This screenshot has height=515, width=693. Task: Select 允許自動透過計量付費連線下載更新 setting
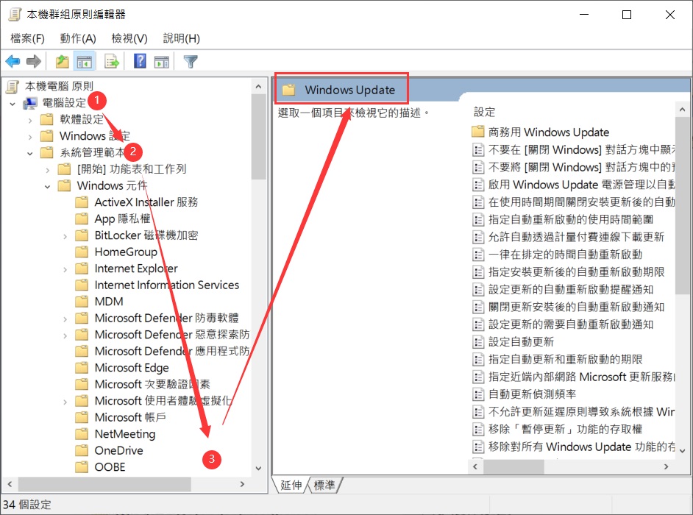pos(576,237)
